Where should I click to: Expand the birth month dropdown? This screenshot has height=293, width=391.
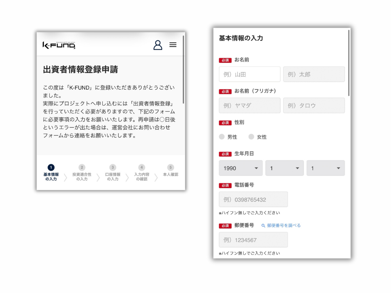[x=284, y=168]
